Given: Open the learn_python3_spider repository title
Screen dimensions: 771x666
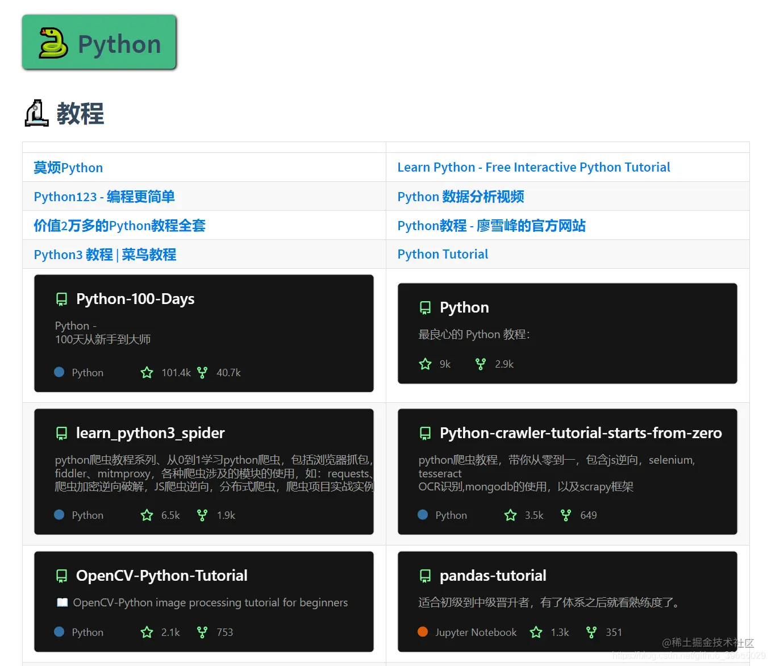Looking at the screenshot, I should click(x=151, y=433).
